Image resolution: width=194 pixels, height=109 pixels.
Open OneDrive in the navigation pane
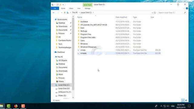61,52
